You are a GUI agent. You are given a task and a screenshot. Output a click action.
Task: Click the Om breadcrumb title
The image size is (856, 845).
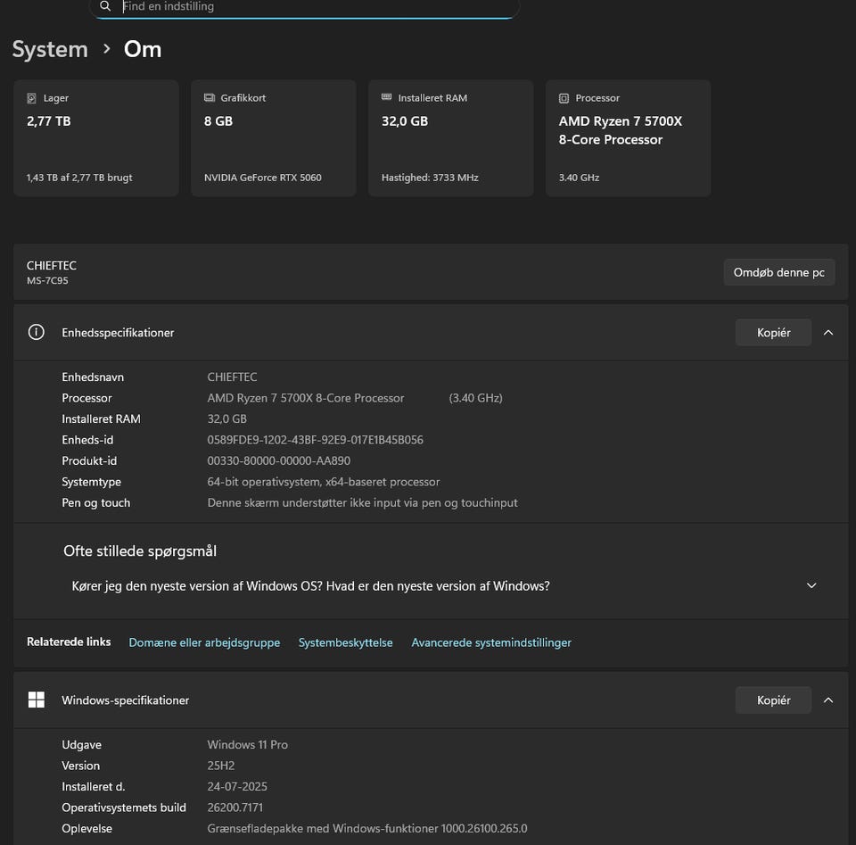(143, 49)
